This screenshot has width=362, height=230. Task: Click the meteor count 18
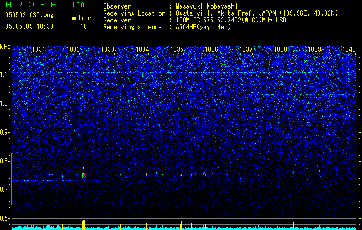tap(83, 26)
